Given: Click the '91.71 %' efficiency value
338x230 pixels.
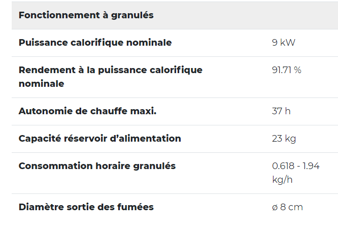Looking at the screenshot, I should click(286, 70).
